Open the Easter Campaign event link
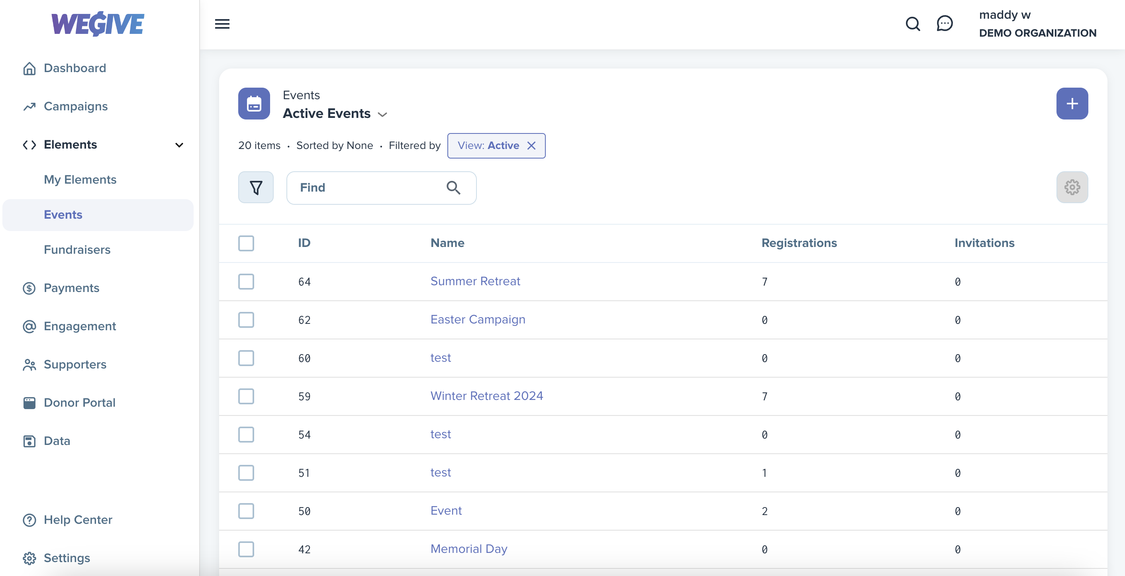 [x=478, y=319]
